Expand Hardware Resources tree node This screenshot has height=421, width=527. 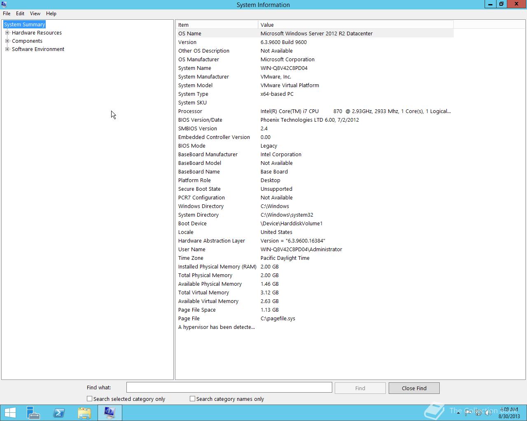tap(7, 32)
